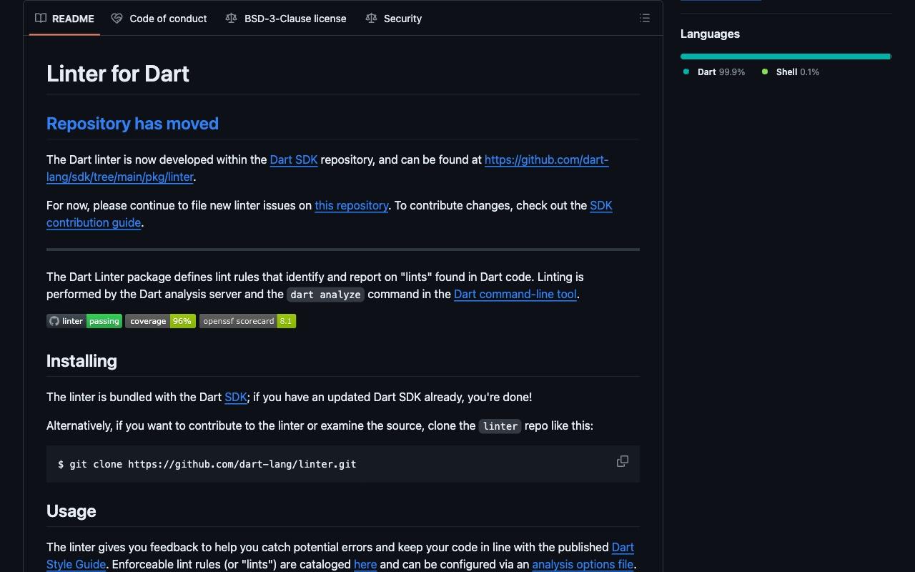The height and width of the screenshot is (572, 915).
Task: Open the 'this repository' link
Action: click(x=352, y=205)
